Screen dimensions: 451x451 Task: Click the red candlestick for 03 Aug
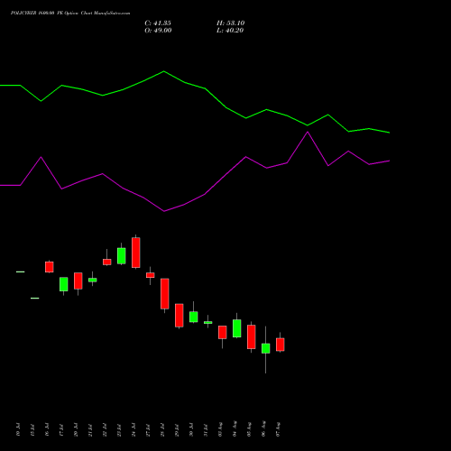pyautogui.click(x=223, y=332)
